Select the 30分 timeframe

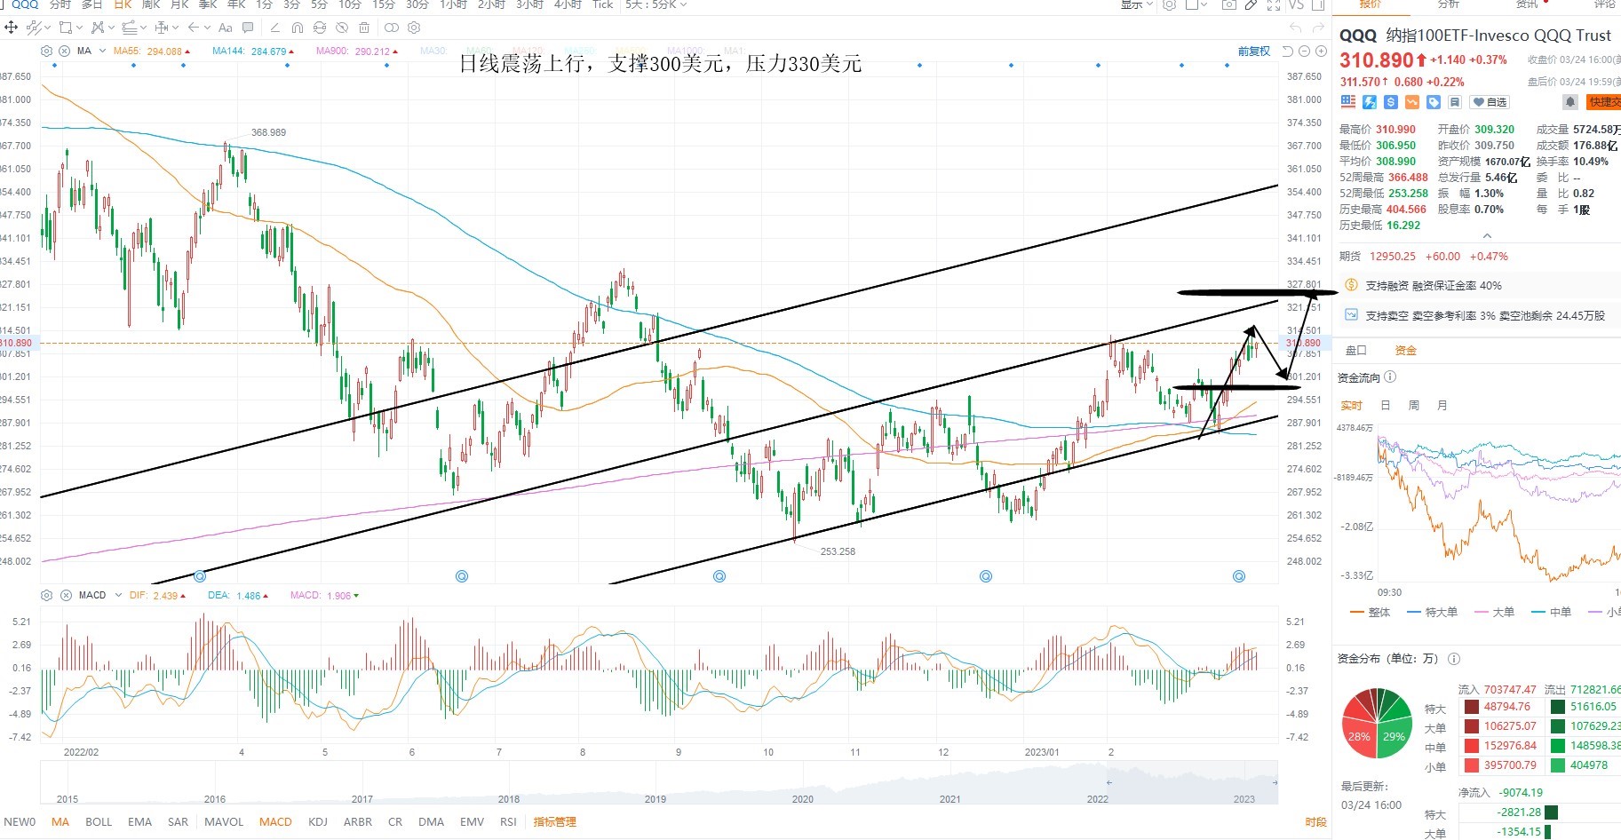[x=417, y=4]
